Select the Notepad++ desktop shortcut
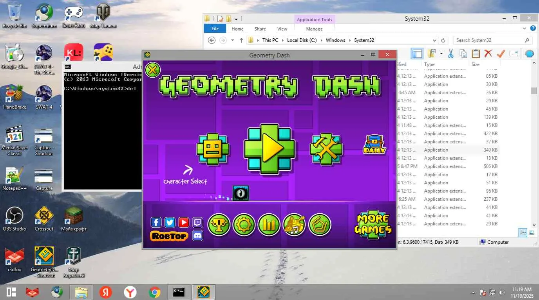The width and height of the screenshot is (539, 300). 14,179
